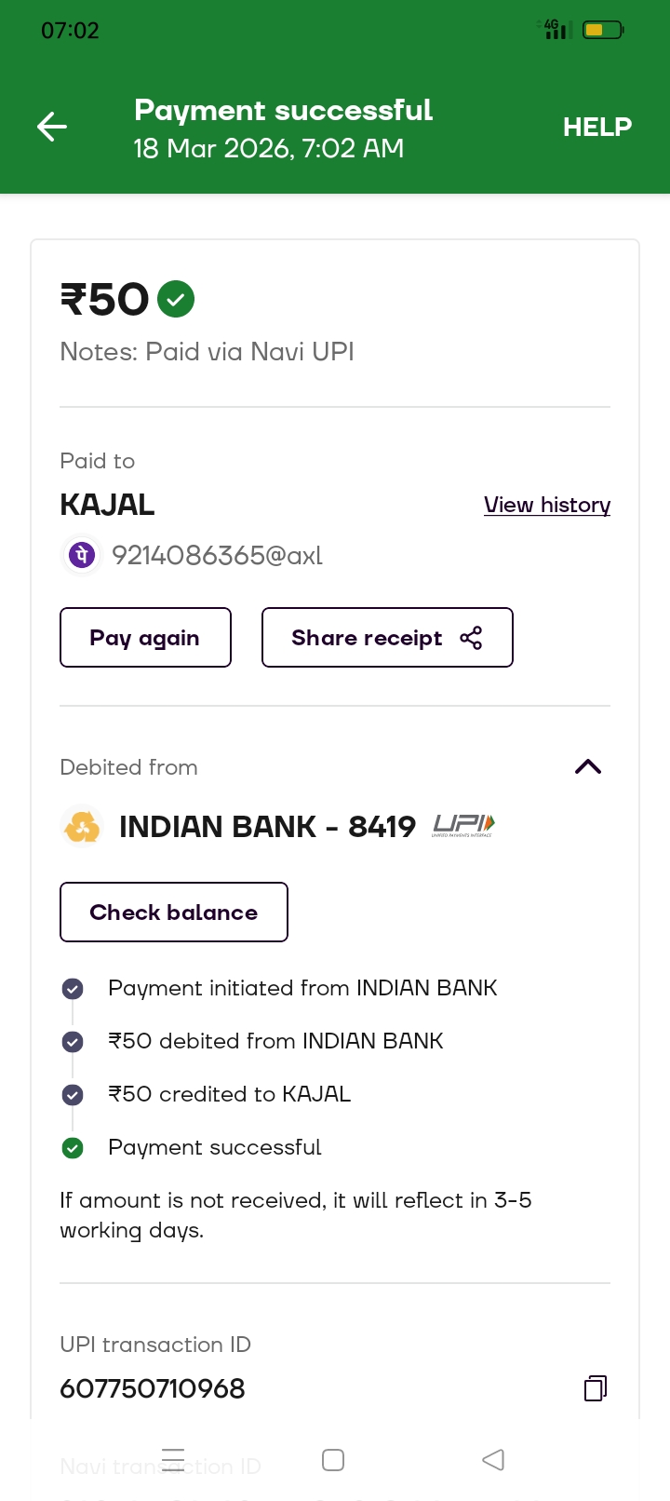Image resolution: width=670 pixels, height=1501 pixels.
Task: Tap the green success checkmark beside ₹50
Action: [x=176, y=300]
